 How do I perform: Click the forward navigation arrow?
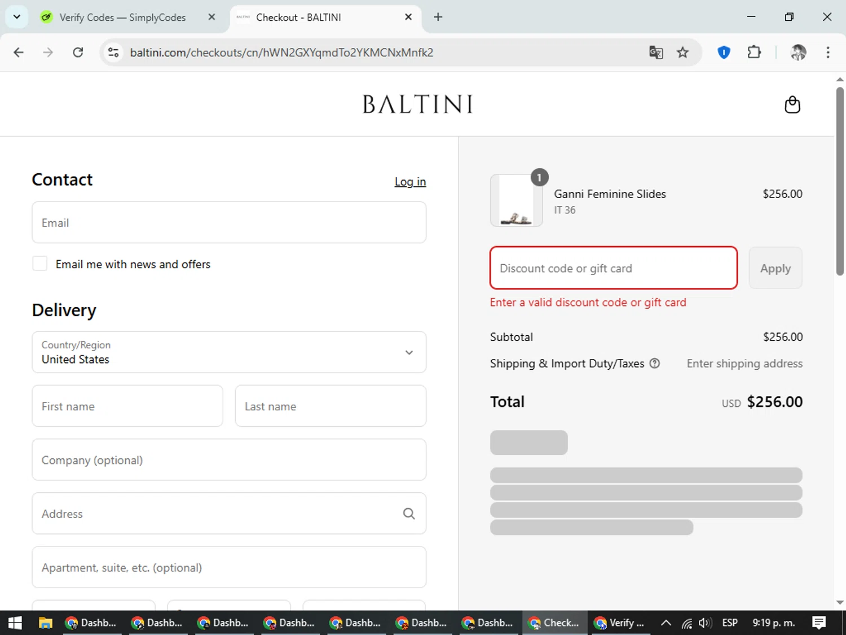48,52
